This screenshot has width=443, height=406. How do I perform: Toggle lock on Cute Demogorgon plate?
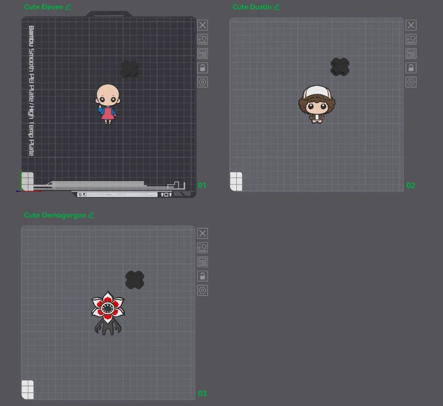pyautogui.click(x=202, y=276)
